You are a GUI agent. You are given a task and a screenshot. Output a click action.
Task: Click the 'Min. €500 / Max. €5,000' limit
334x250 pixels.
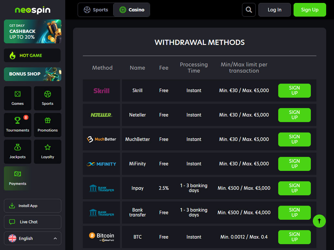244,188
